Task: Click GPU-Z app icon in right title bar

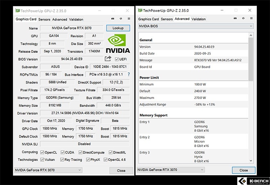Action: [x=140, y=10]
